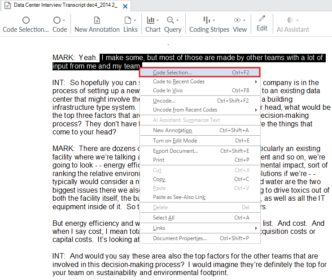
Task: Open Code to Recent Codes submenu
Action: pos(200,82)
